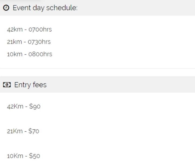Image resolution: width=195 pixels, height=167 pixels.
Task: Click the 0730hrs start time
Action: click(x=40, y=42)
